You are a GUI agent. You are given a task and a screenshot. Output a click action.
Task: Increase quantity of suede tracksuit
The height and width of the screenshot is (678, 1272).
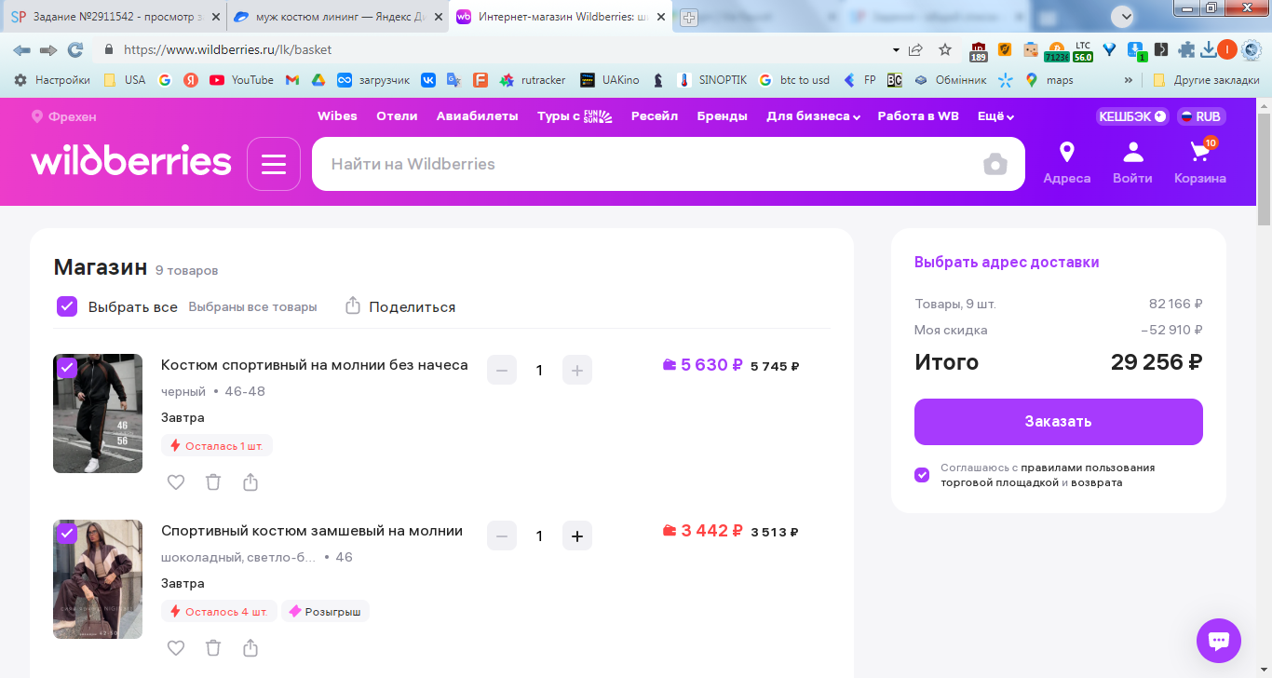click(577, 536)
